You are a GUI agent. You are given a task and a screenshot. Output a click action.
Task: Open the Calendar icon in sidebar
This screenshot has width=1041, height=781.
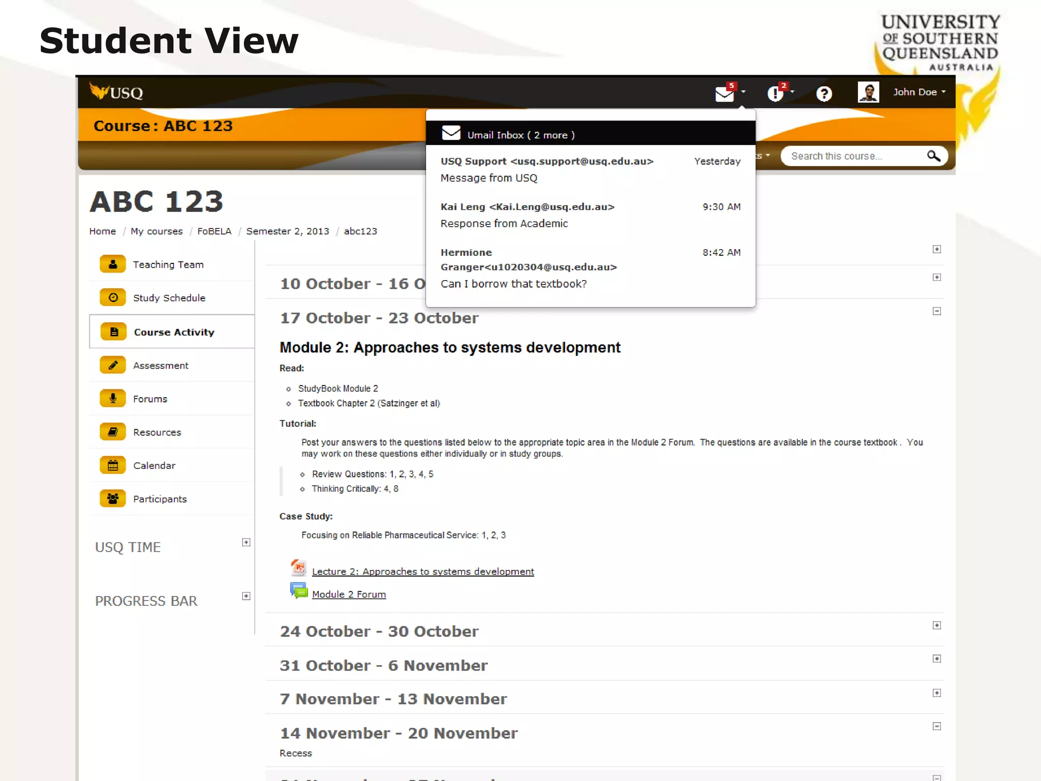coord(113,465)
